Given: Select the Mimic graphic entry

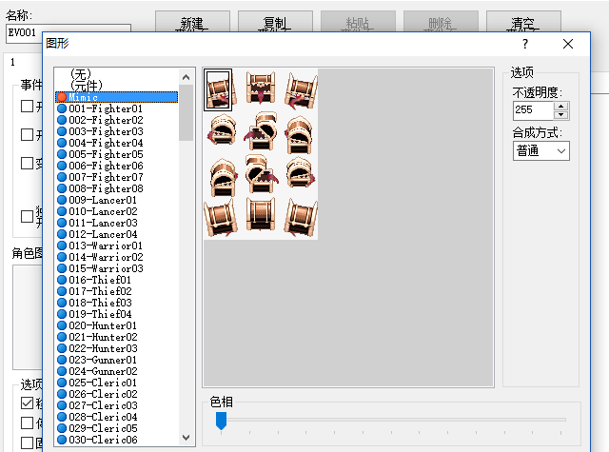Looking at the screenshot, I should point(116,97).
